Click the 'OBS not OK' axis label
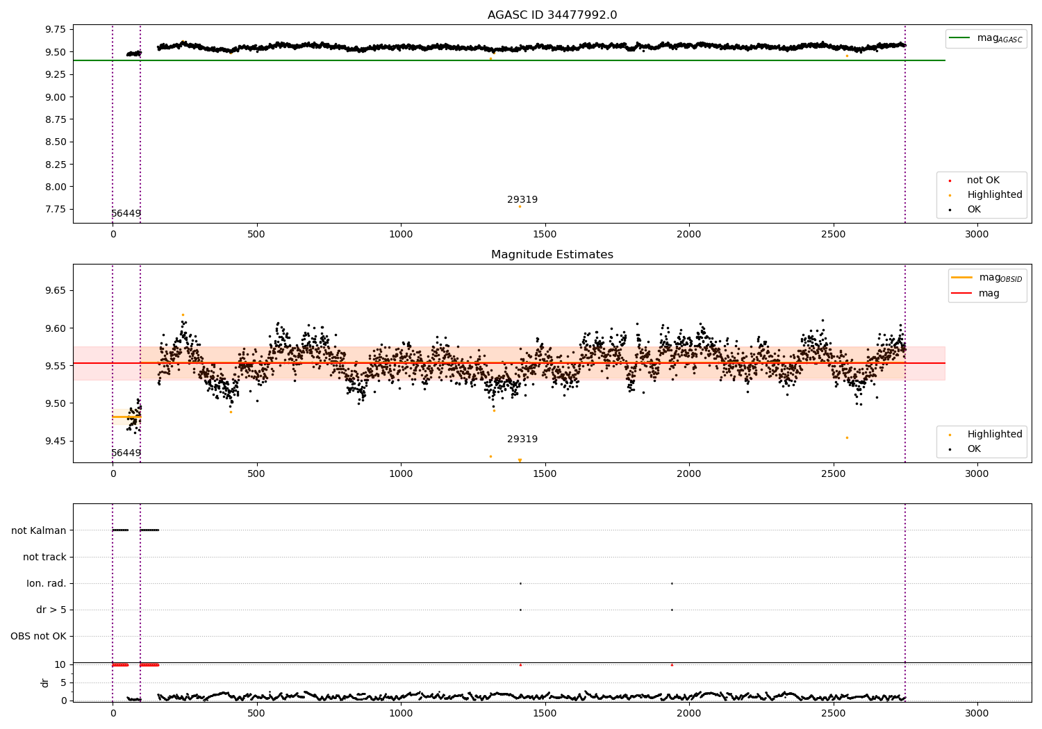The image size is (1042, 729). [x=38, y=636]
